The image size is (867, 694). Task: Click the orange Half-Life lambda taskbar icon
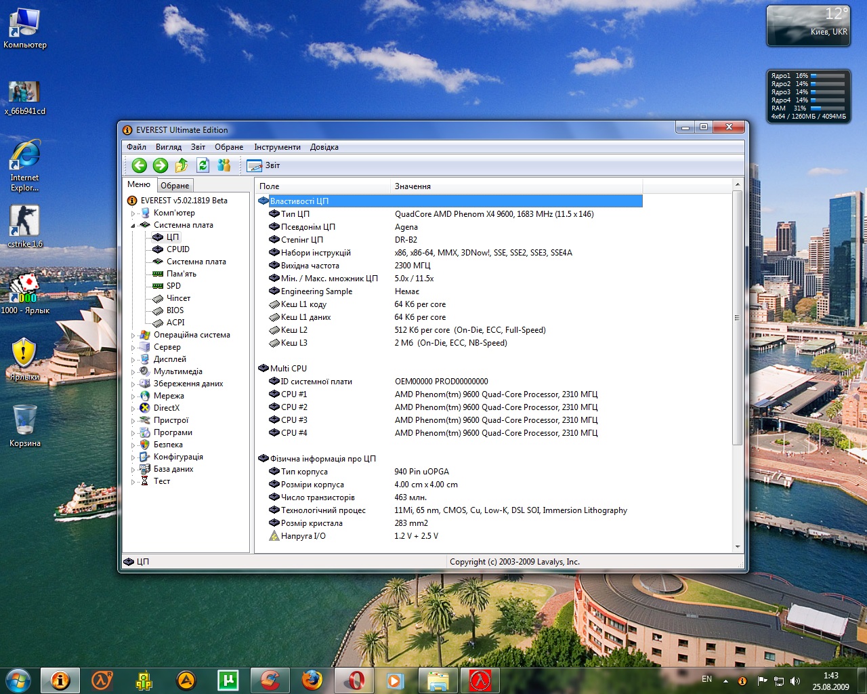(x=102, y=680)
